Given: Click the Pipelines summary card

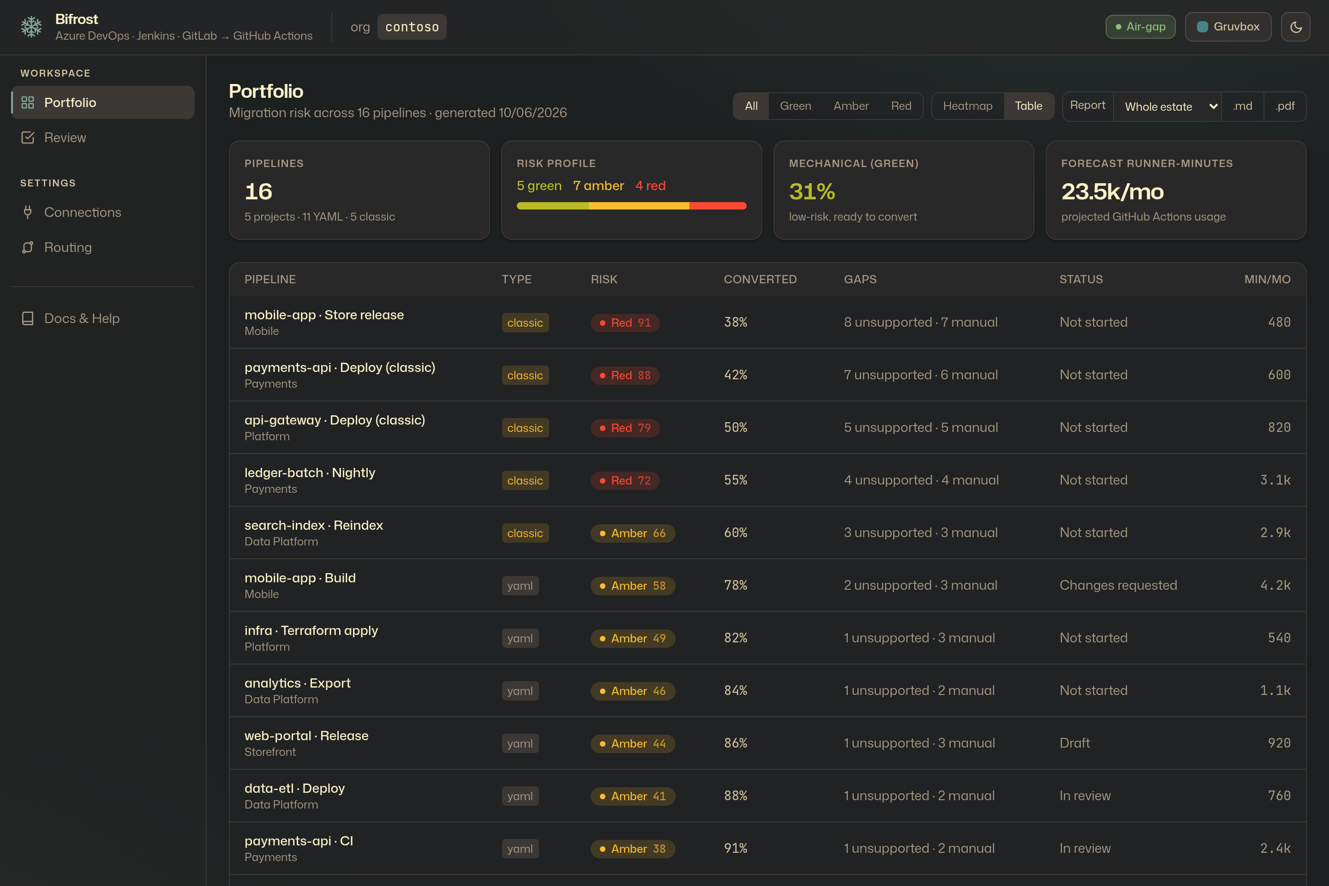Looking at the screenshot, I should [x=359, y=190].
